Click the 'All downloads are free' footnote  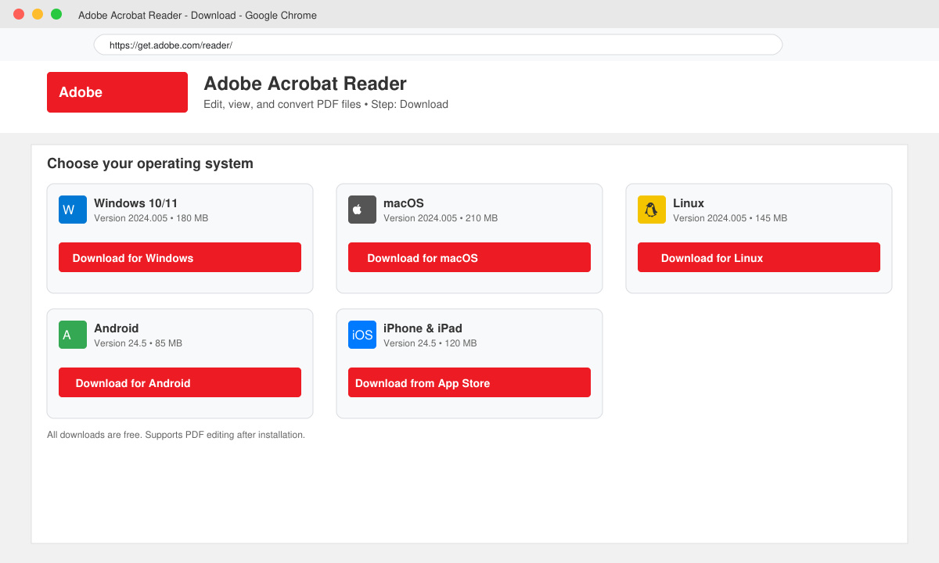[x=176, y=435]
